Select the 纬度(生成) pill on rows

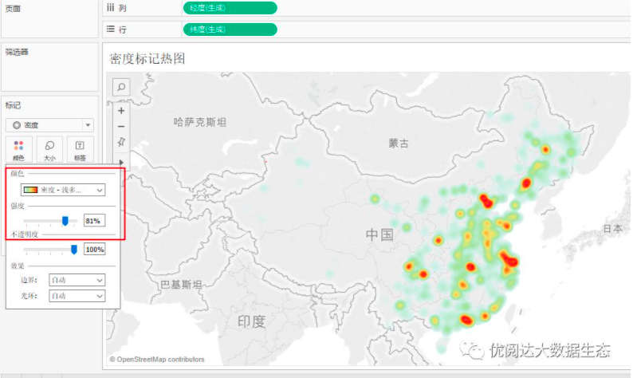(230, 30)
